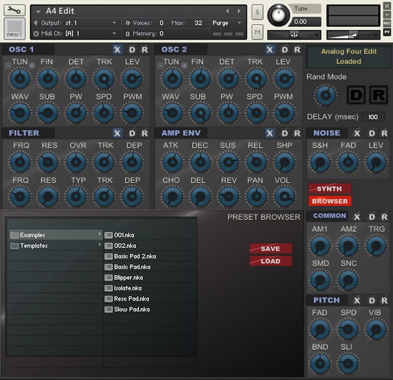393x380 pixels.
Task: Click the large global D button
Action: click(x=356, y=94)
